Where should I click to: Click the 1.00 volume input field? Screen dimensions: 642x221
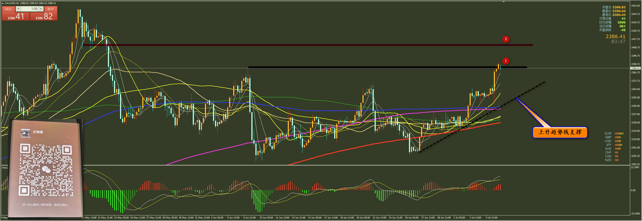30,9
